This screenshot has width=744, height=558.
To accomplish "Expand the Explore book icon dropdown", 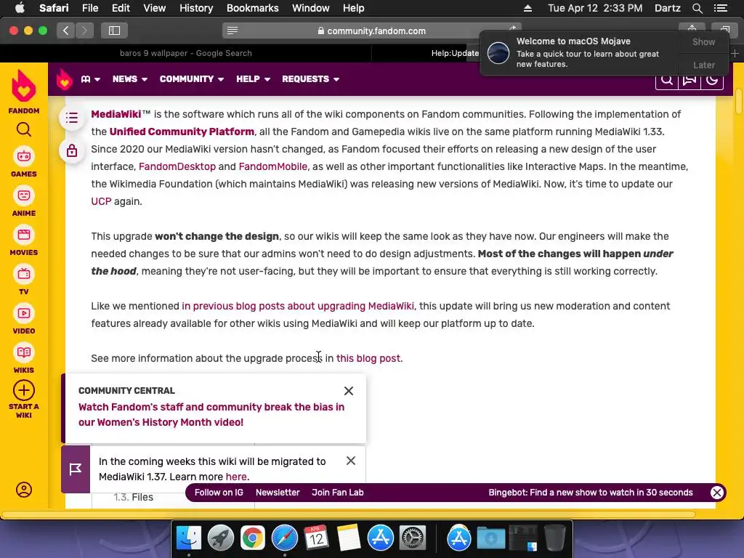I will 90,79.
